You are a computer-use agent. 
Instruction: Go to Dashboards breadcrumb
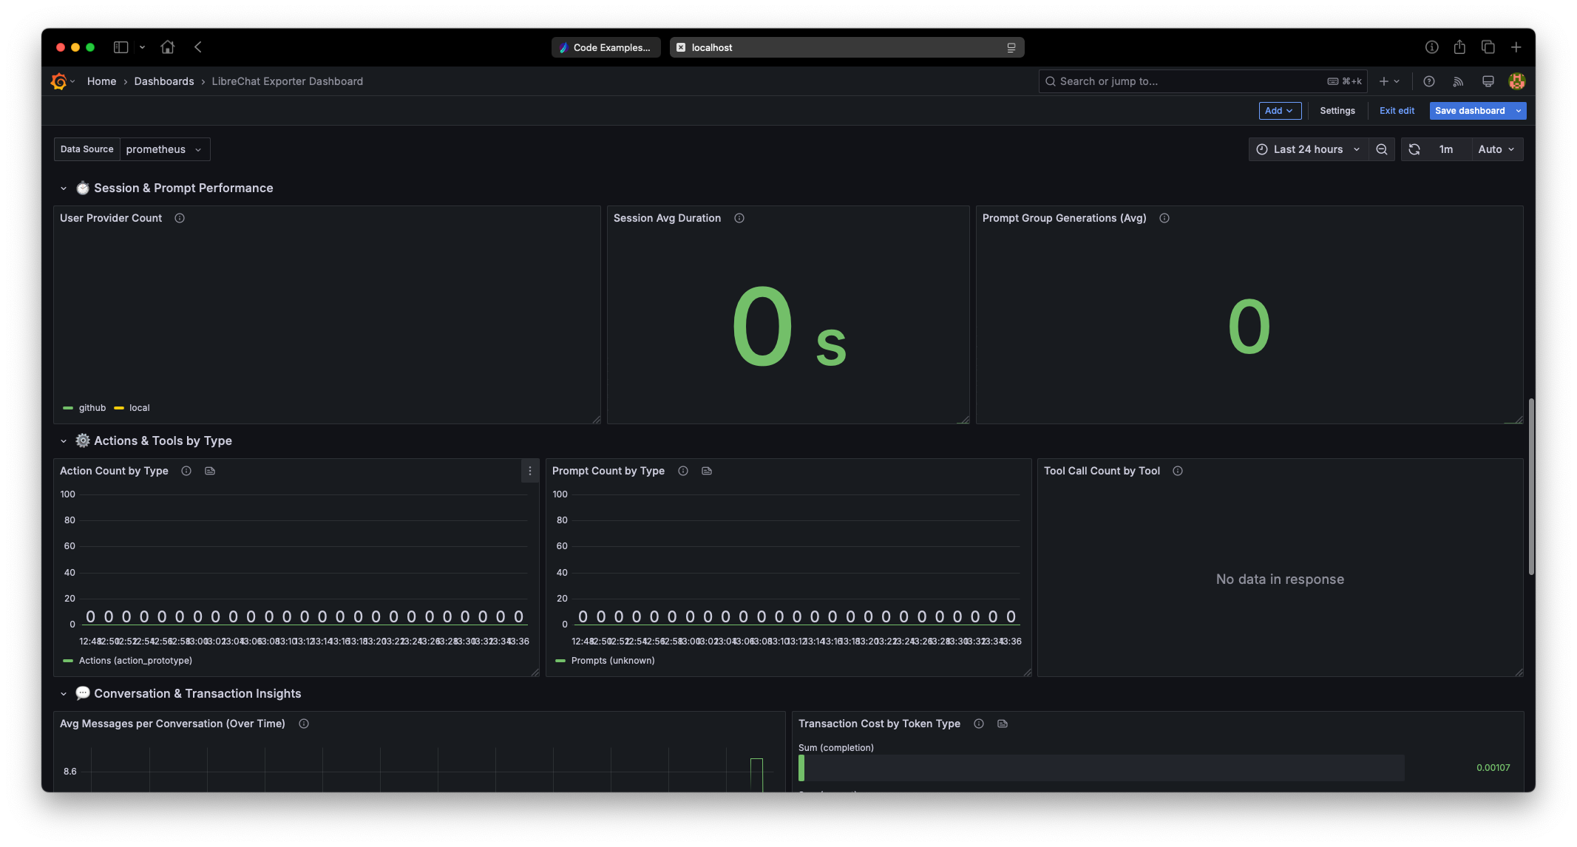coord(163,81)
